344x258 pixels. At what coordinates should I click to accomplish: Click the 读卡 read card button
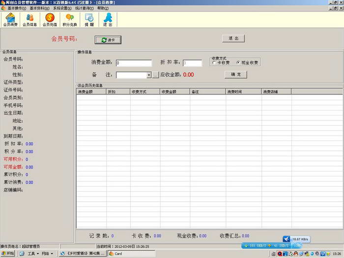point(108,40)
